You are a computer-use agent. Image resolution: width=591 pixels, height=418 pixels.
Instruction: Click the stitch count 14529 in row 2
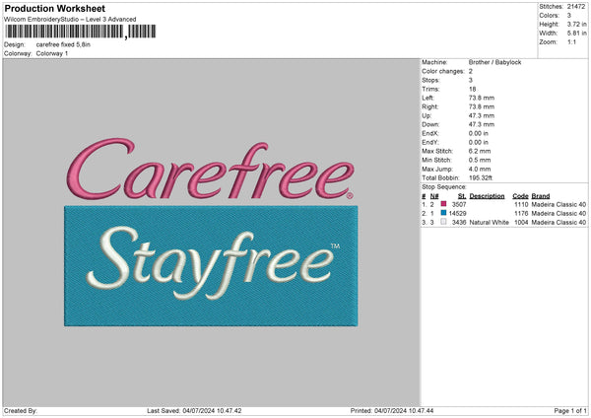pos(458,214)
